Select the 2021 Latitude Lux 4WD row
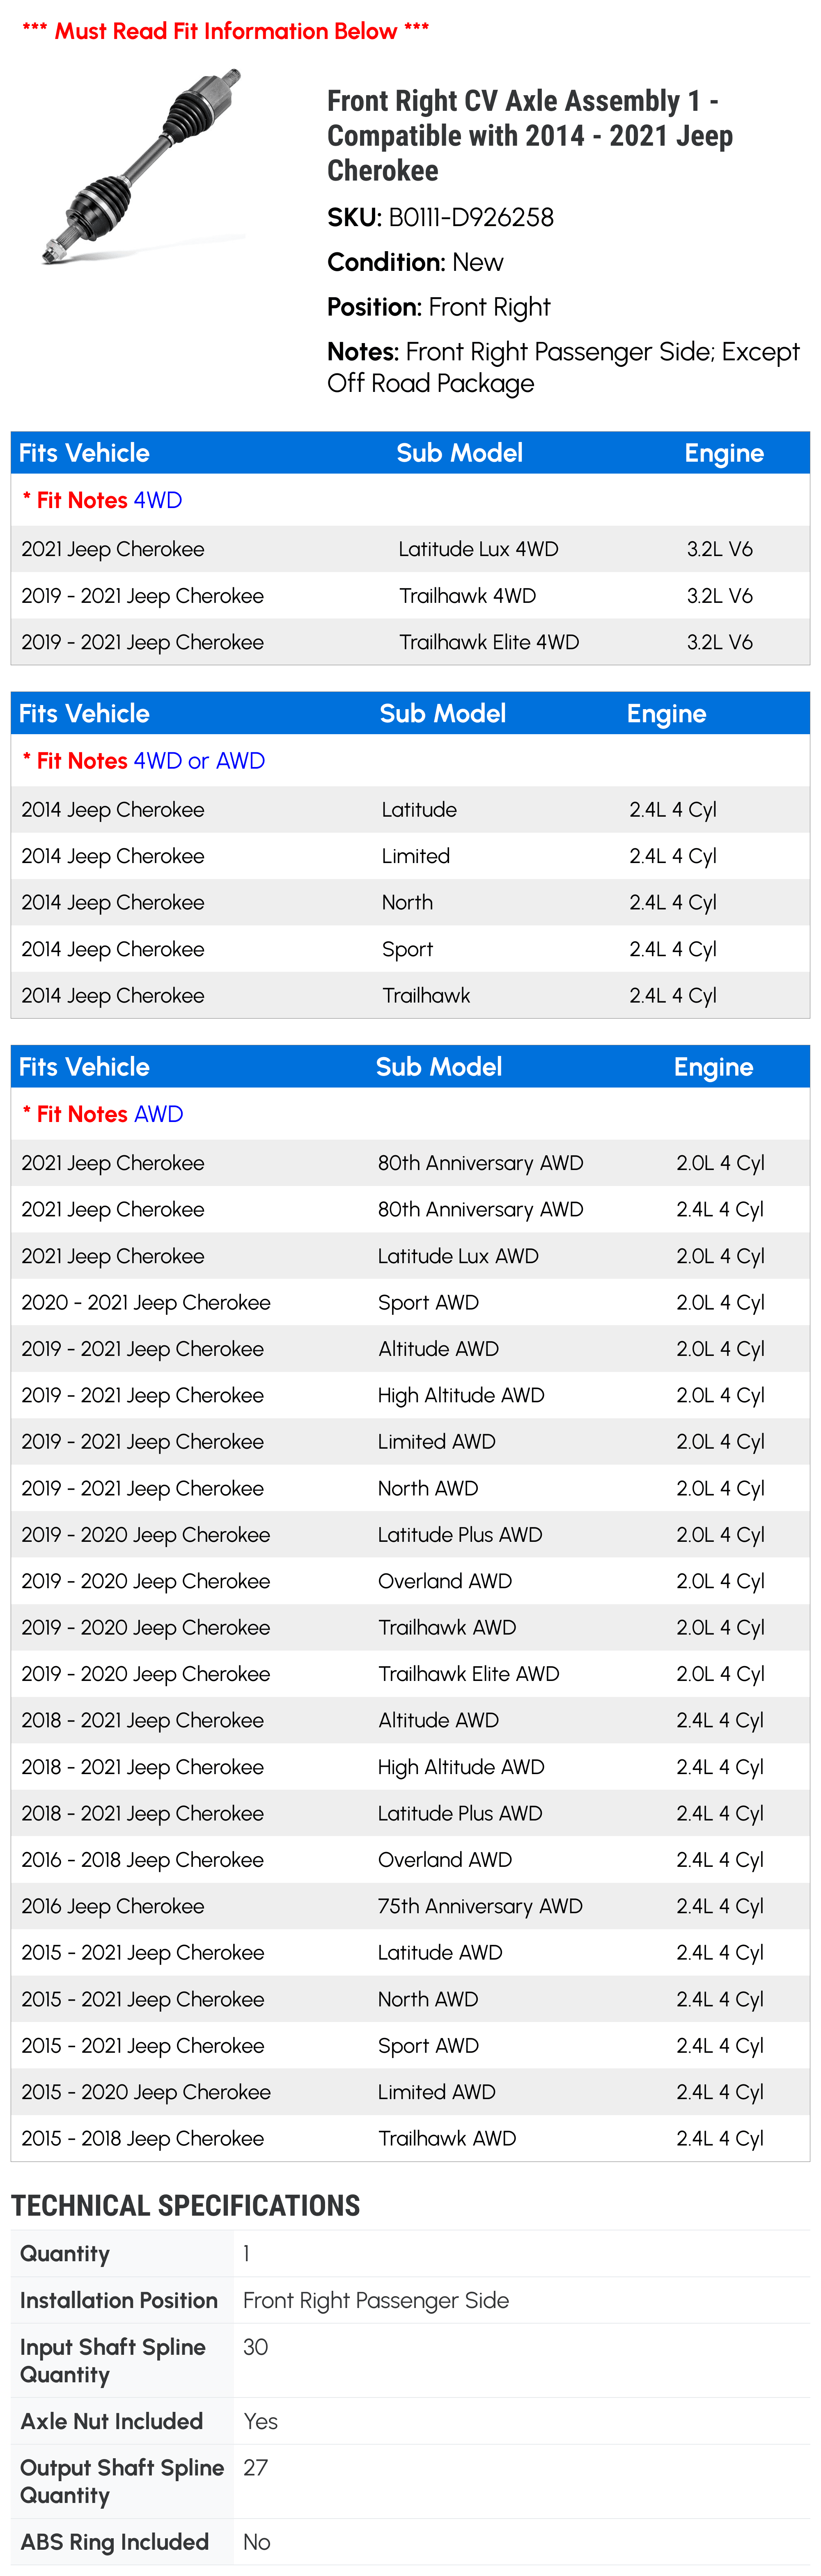 [410, 549]
